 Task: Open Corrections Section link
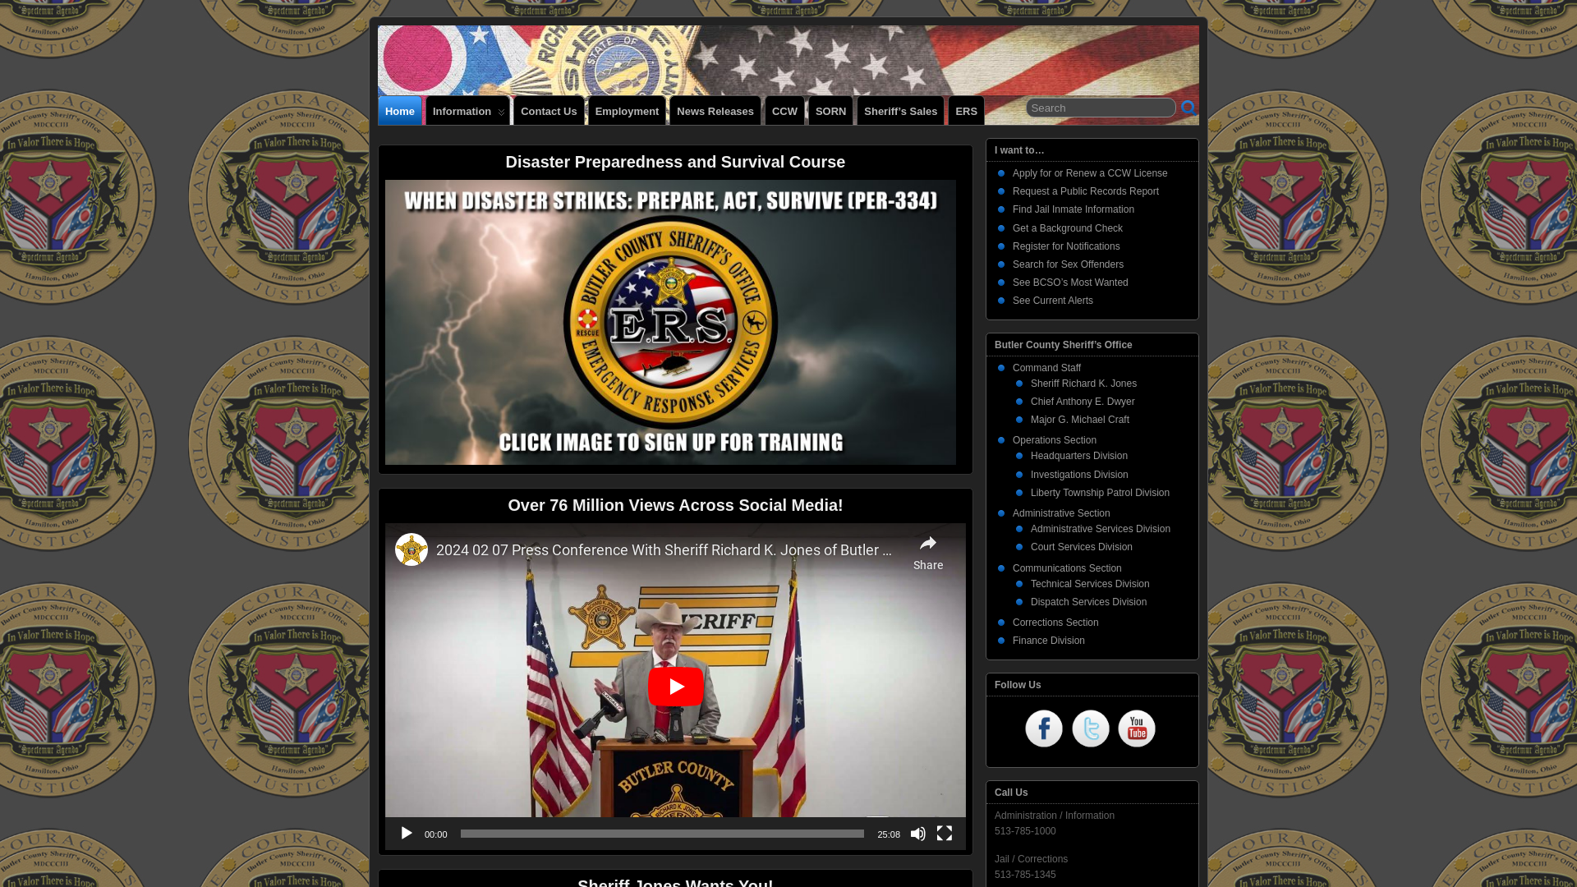click(x=1055, y=623)
